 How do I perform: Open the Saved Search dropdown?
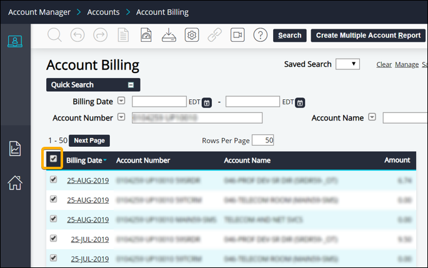click(347, 64)
